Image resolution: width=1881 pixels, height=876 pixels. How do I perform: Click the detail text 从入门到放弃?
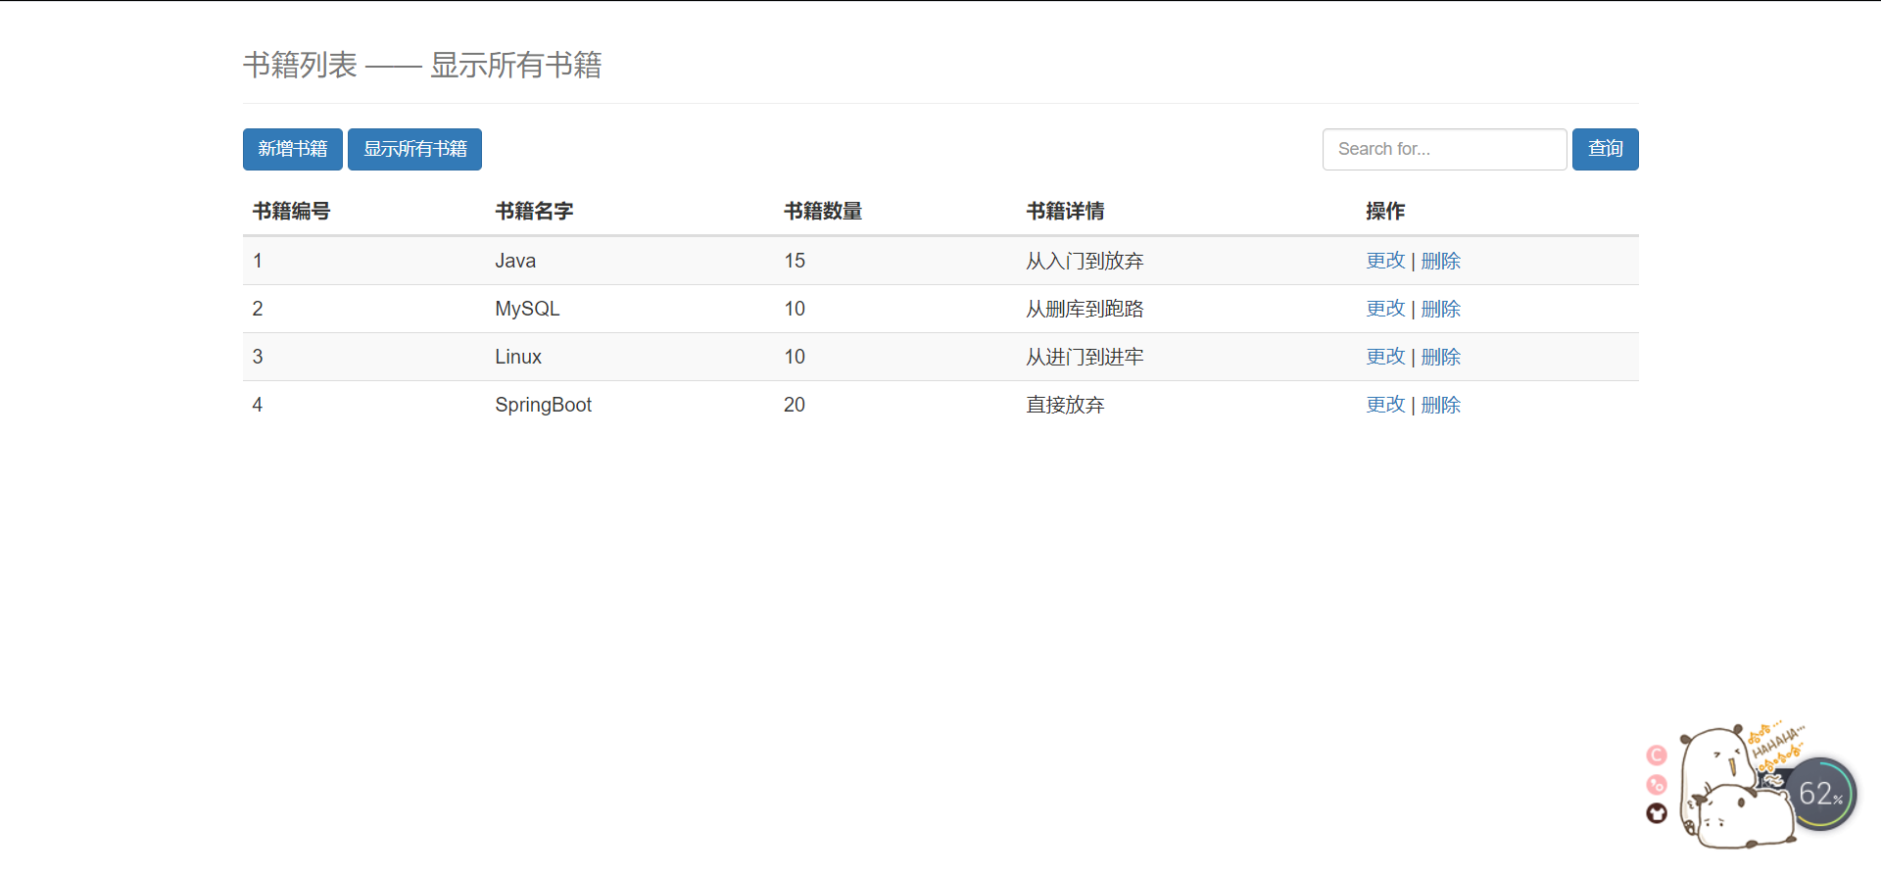click(1085, 261)
